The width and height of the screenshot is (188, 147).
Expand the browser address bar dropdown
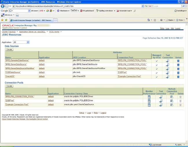click(143, 6)
